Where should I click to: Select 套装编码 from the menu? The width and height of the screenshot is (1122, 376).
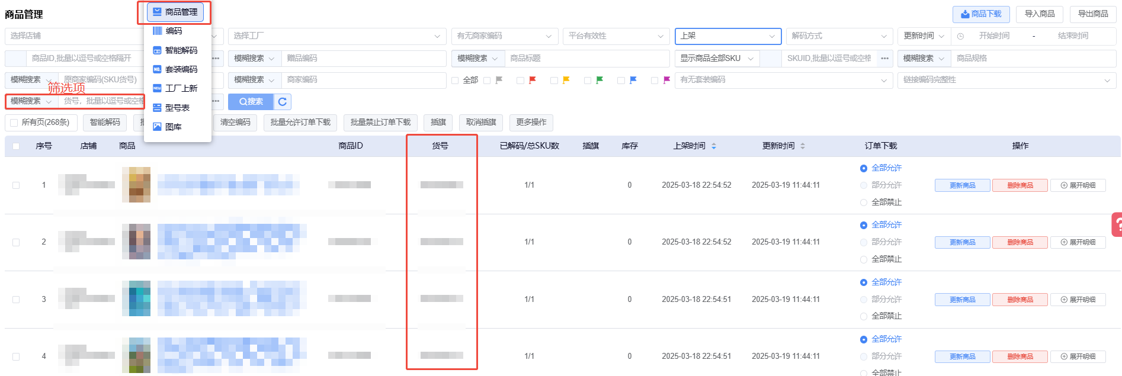(x=181, y=69)
